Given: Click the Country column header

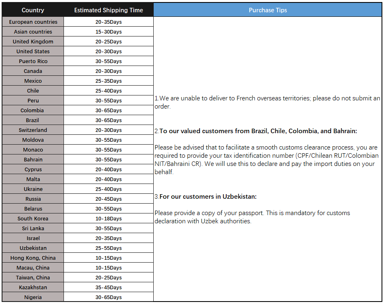Looking at the screenshot, I should pyautogui.click(x=33, y=10).
